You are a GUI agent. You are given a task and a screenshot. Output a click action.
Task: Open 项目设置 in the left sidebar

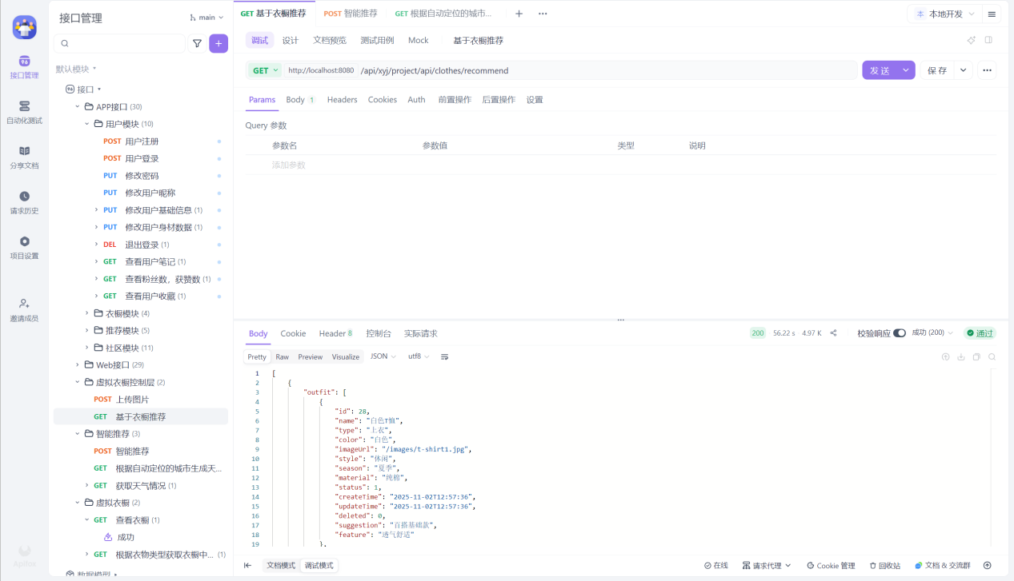[24, 248]
